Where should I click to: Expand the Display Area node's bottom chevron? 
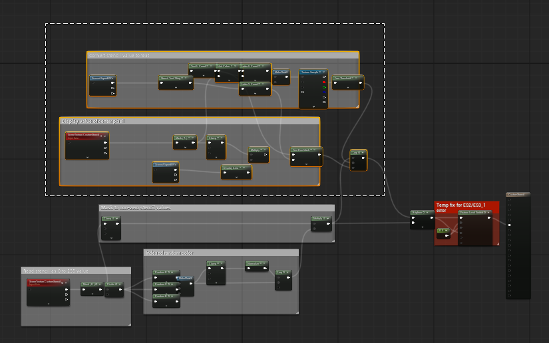(x=236, y=177)
